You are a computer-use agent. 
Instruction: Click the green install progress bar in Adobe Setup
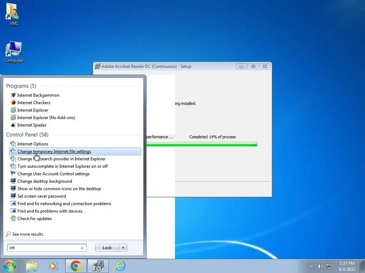202,144
